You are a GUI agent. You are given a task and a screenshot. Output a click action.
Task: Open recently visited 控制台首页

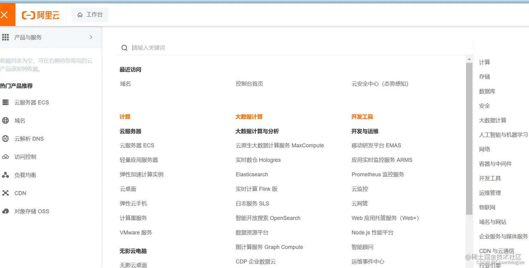(x=249, y=84)
